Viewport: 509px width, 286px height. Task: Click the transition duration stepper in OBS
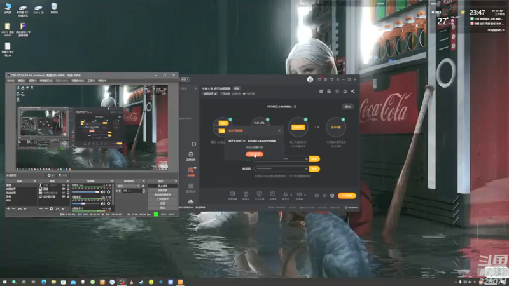coord(144,191)
